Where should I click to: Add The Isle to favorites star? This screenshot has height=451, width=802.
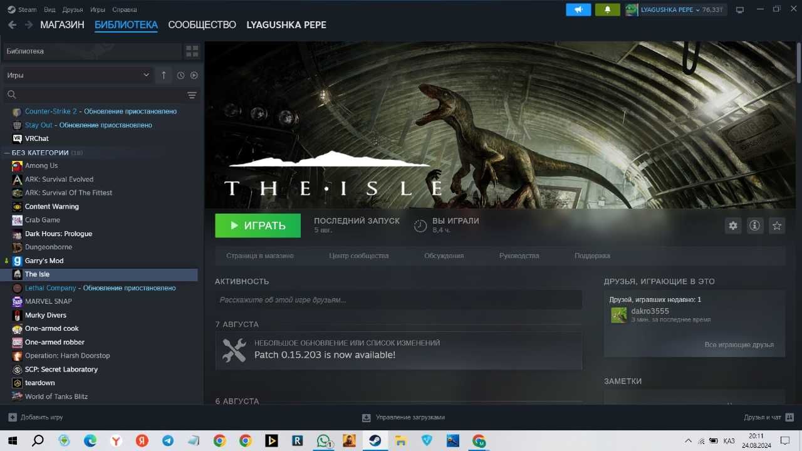[777, 225]
